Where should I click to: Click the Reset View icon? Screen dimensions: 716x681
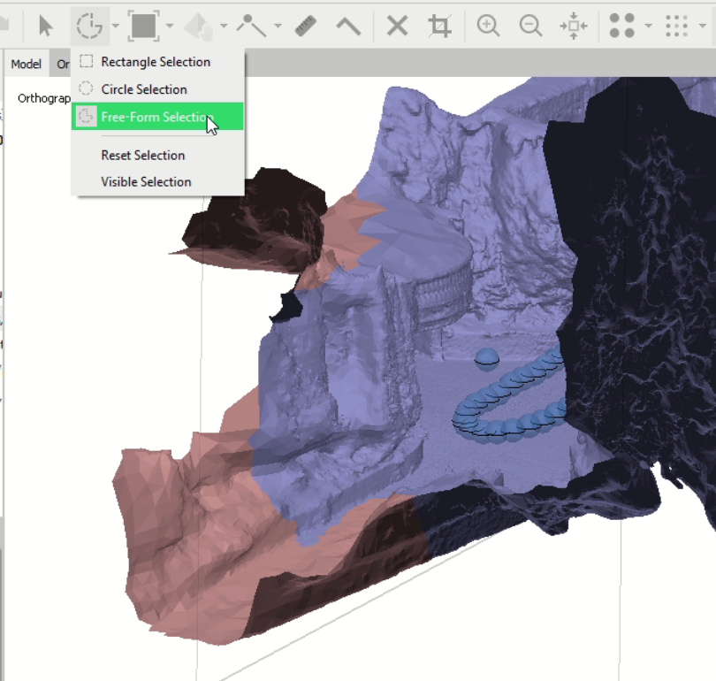[x=574, y=26]
